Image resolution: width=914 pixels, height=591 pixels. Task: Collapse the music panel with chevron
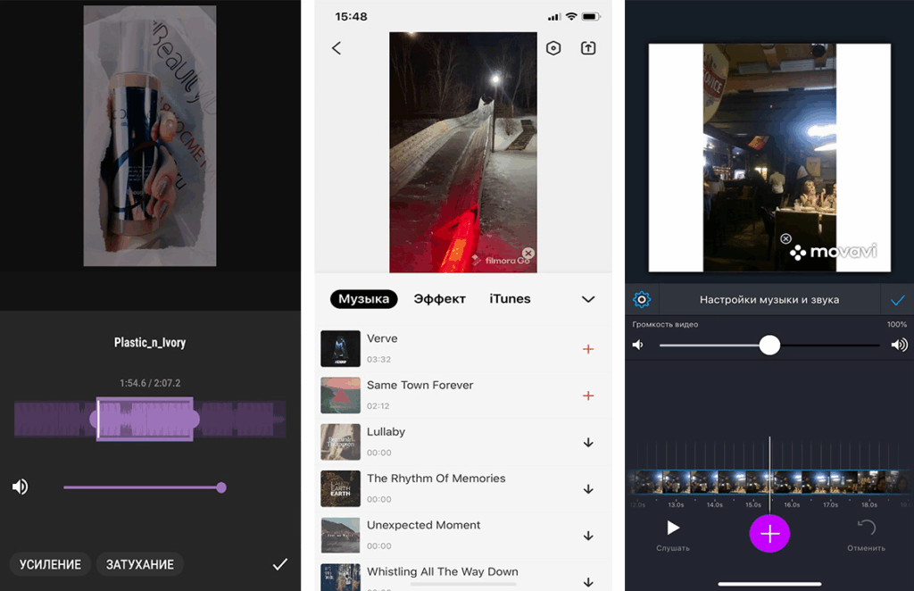coord(588,300)
